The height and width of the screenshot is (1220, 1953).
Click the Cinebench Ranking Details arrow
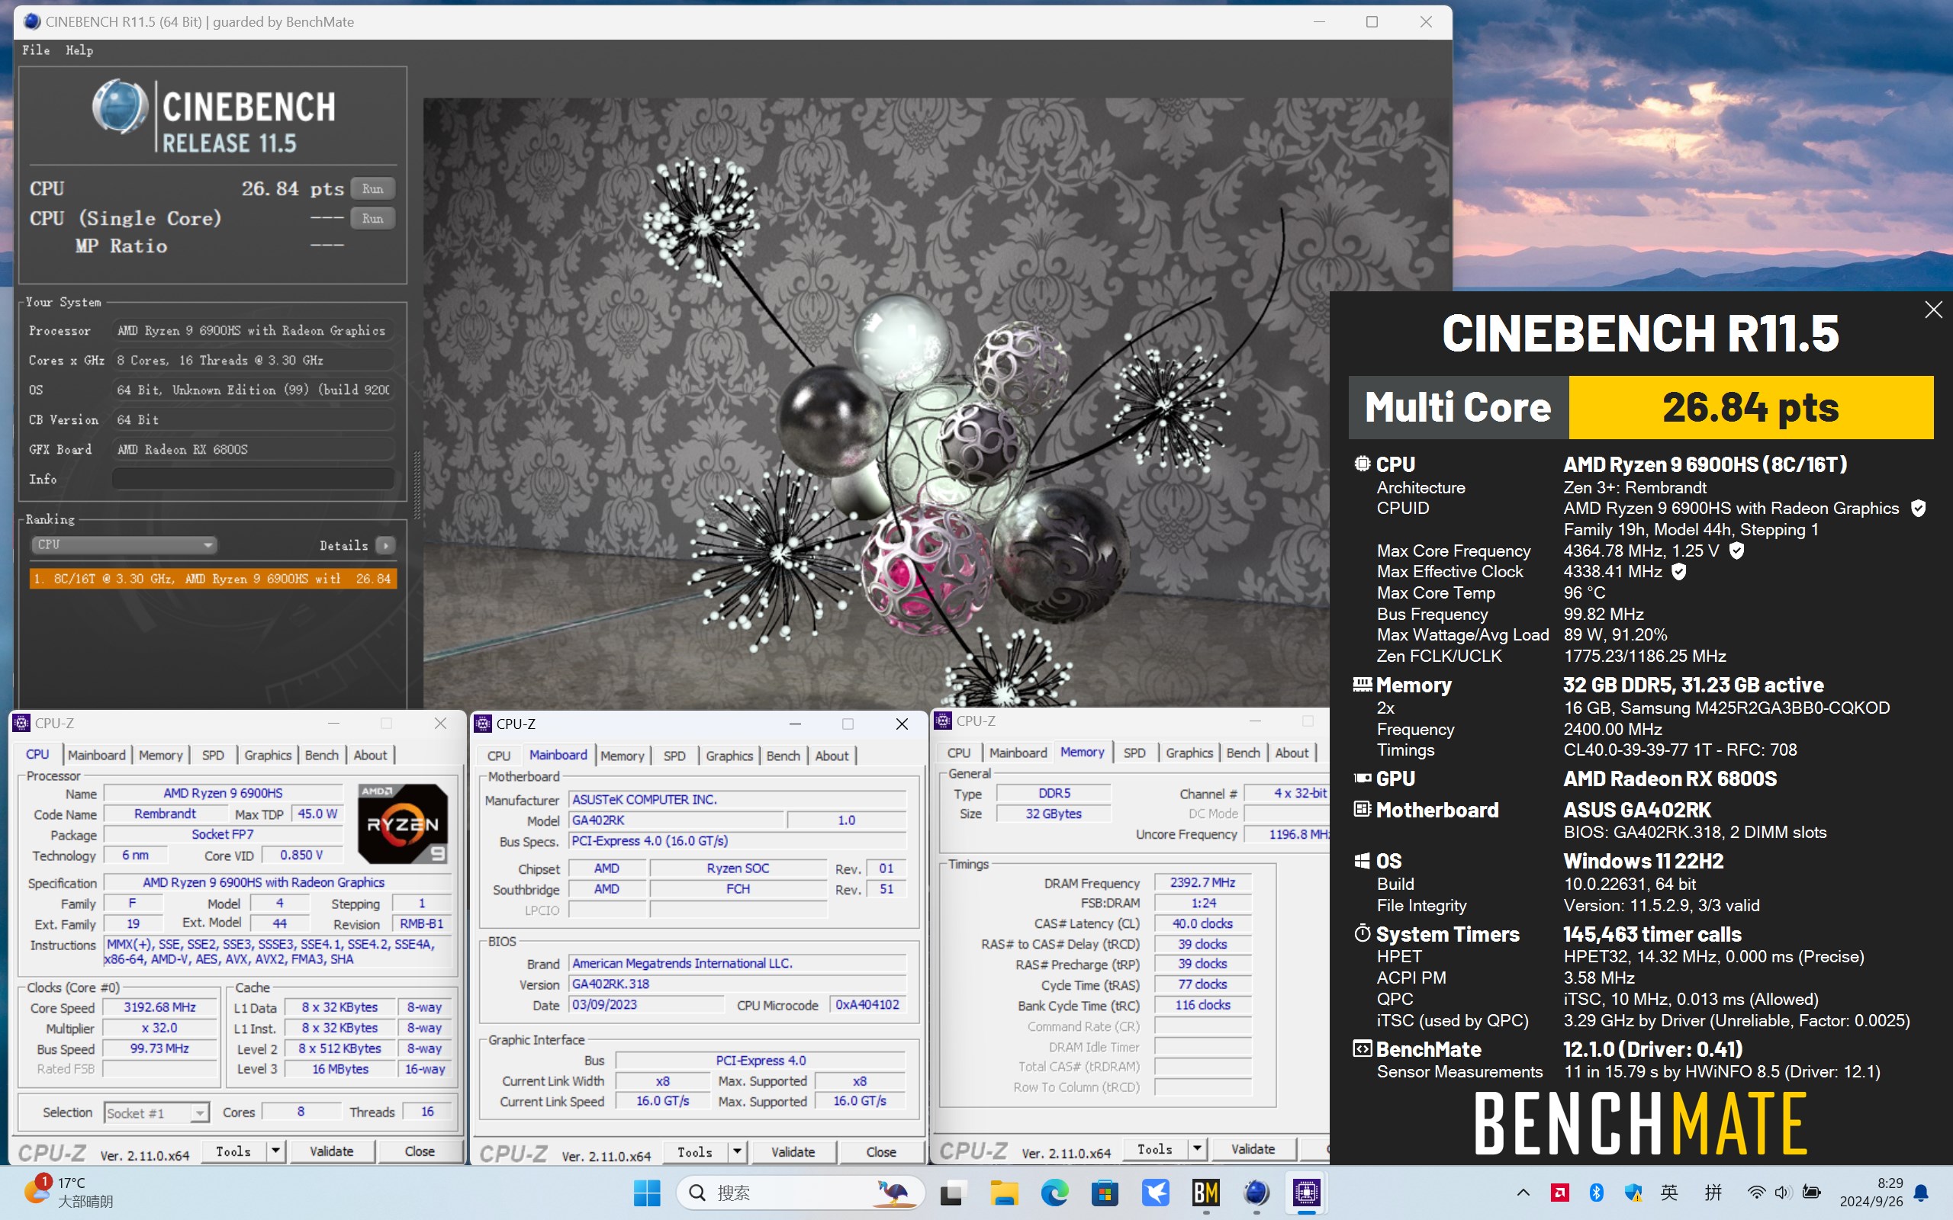pyautogui.click(x=386, y=545)
